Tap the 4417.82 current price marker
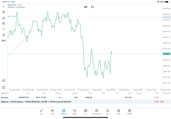 (166, 54)
